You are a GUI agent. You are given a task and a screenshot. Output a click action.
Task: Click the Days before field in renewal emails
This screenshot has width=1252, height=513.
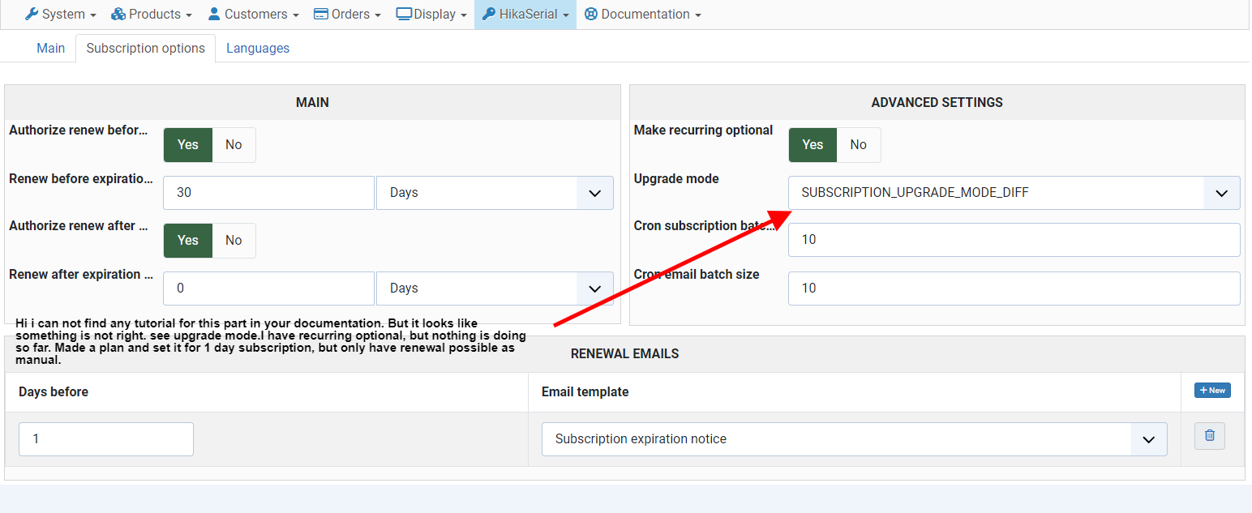[x=106, y=439]
